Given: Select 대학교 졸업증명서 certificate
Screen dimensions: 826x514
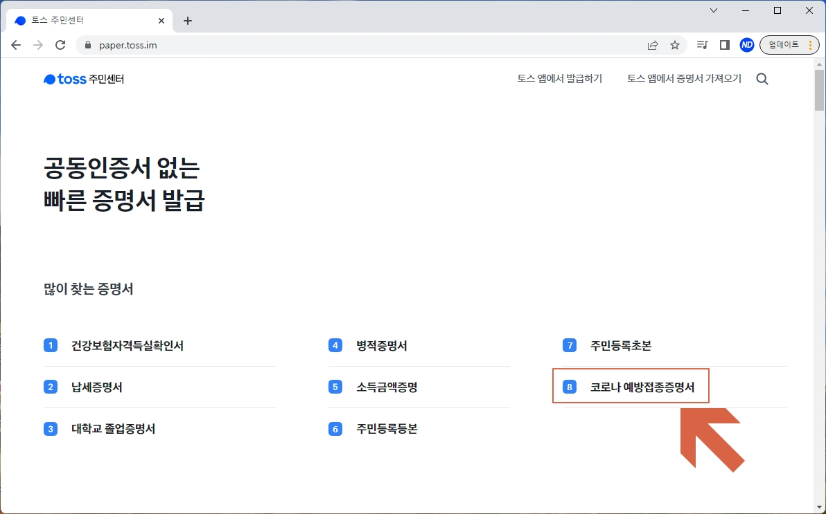Looking at the screenshot, I should coord(113,429).
